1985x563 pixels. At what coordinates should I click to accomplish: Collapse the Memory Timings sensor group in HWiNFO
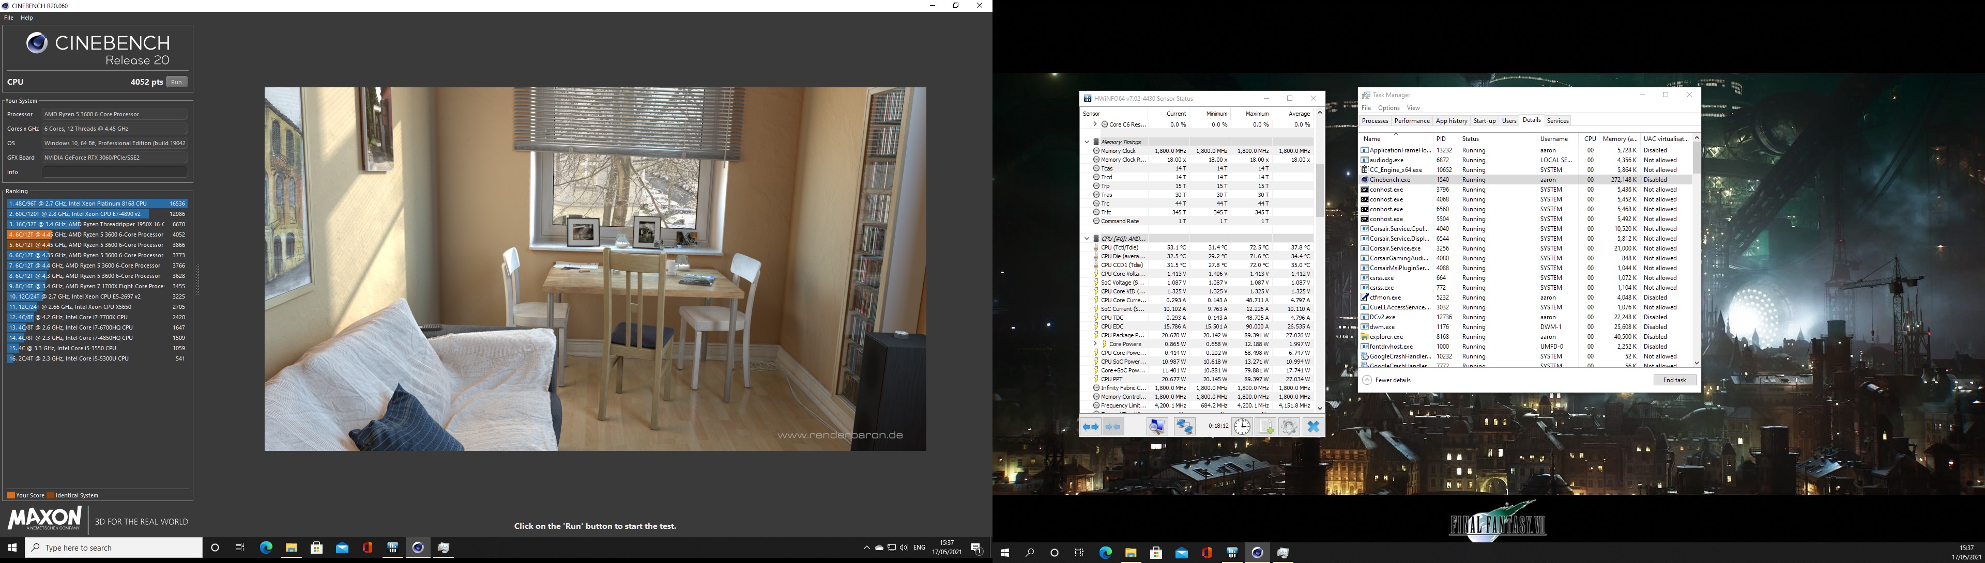point(1087,142)
